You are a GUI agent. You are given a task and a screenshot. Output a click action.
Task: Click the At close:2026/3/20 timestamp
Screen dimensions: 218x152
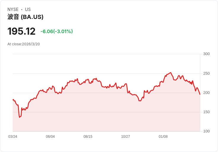coord(24,44)
